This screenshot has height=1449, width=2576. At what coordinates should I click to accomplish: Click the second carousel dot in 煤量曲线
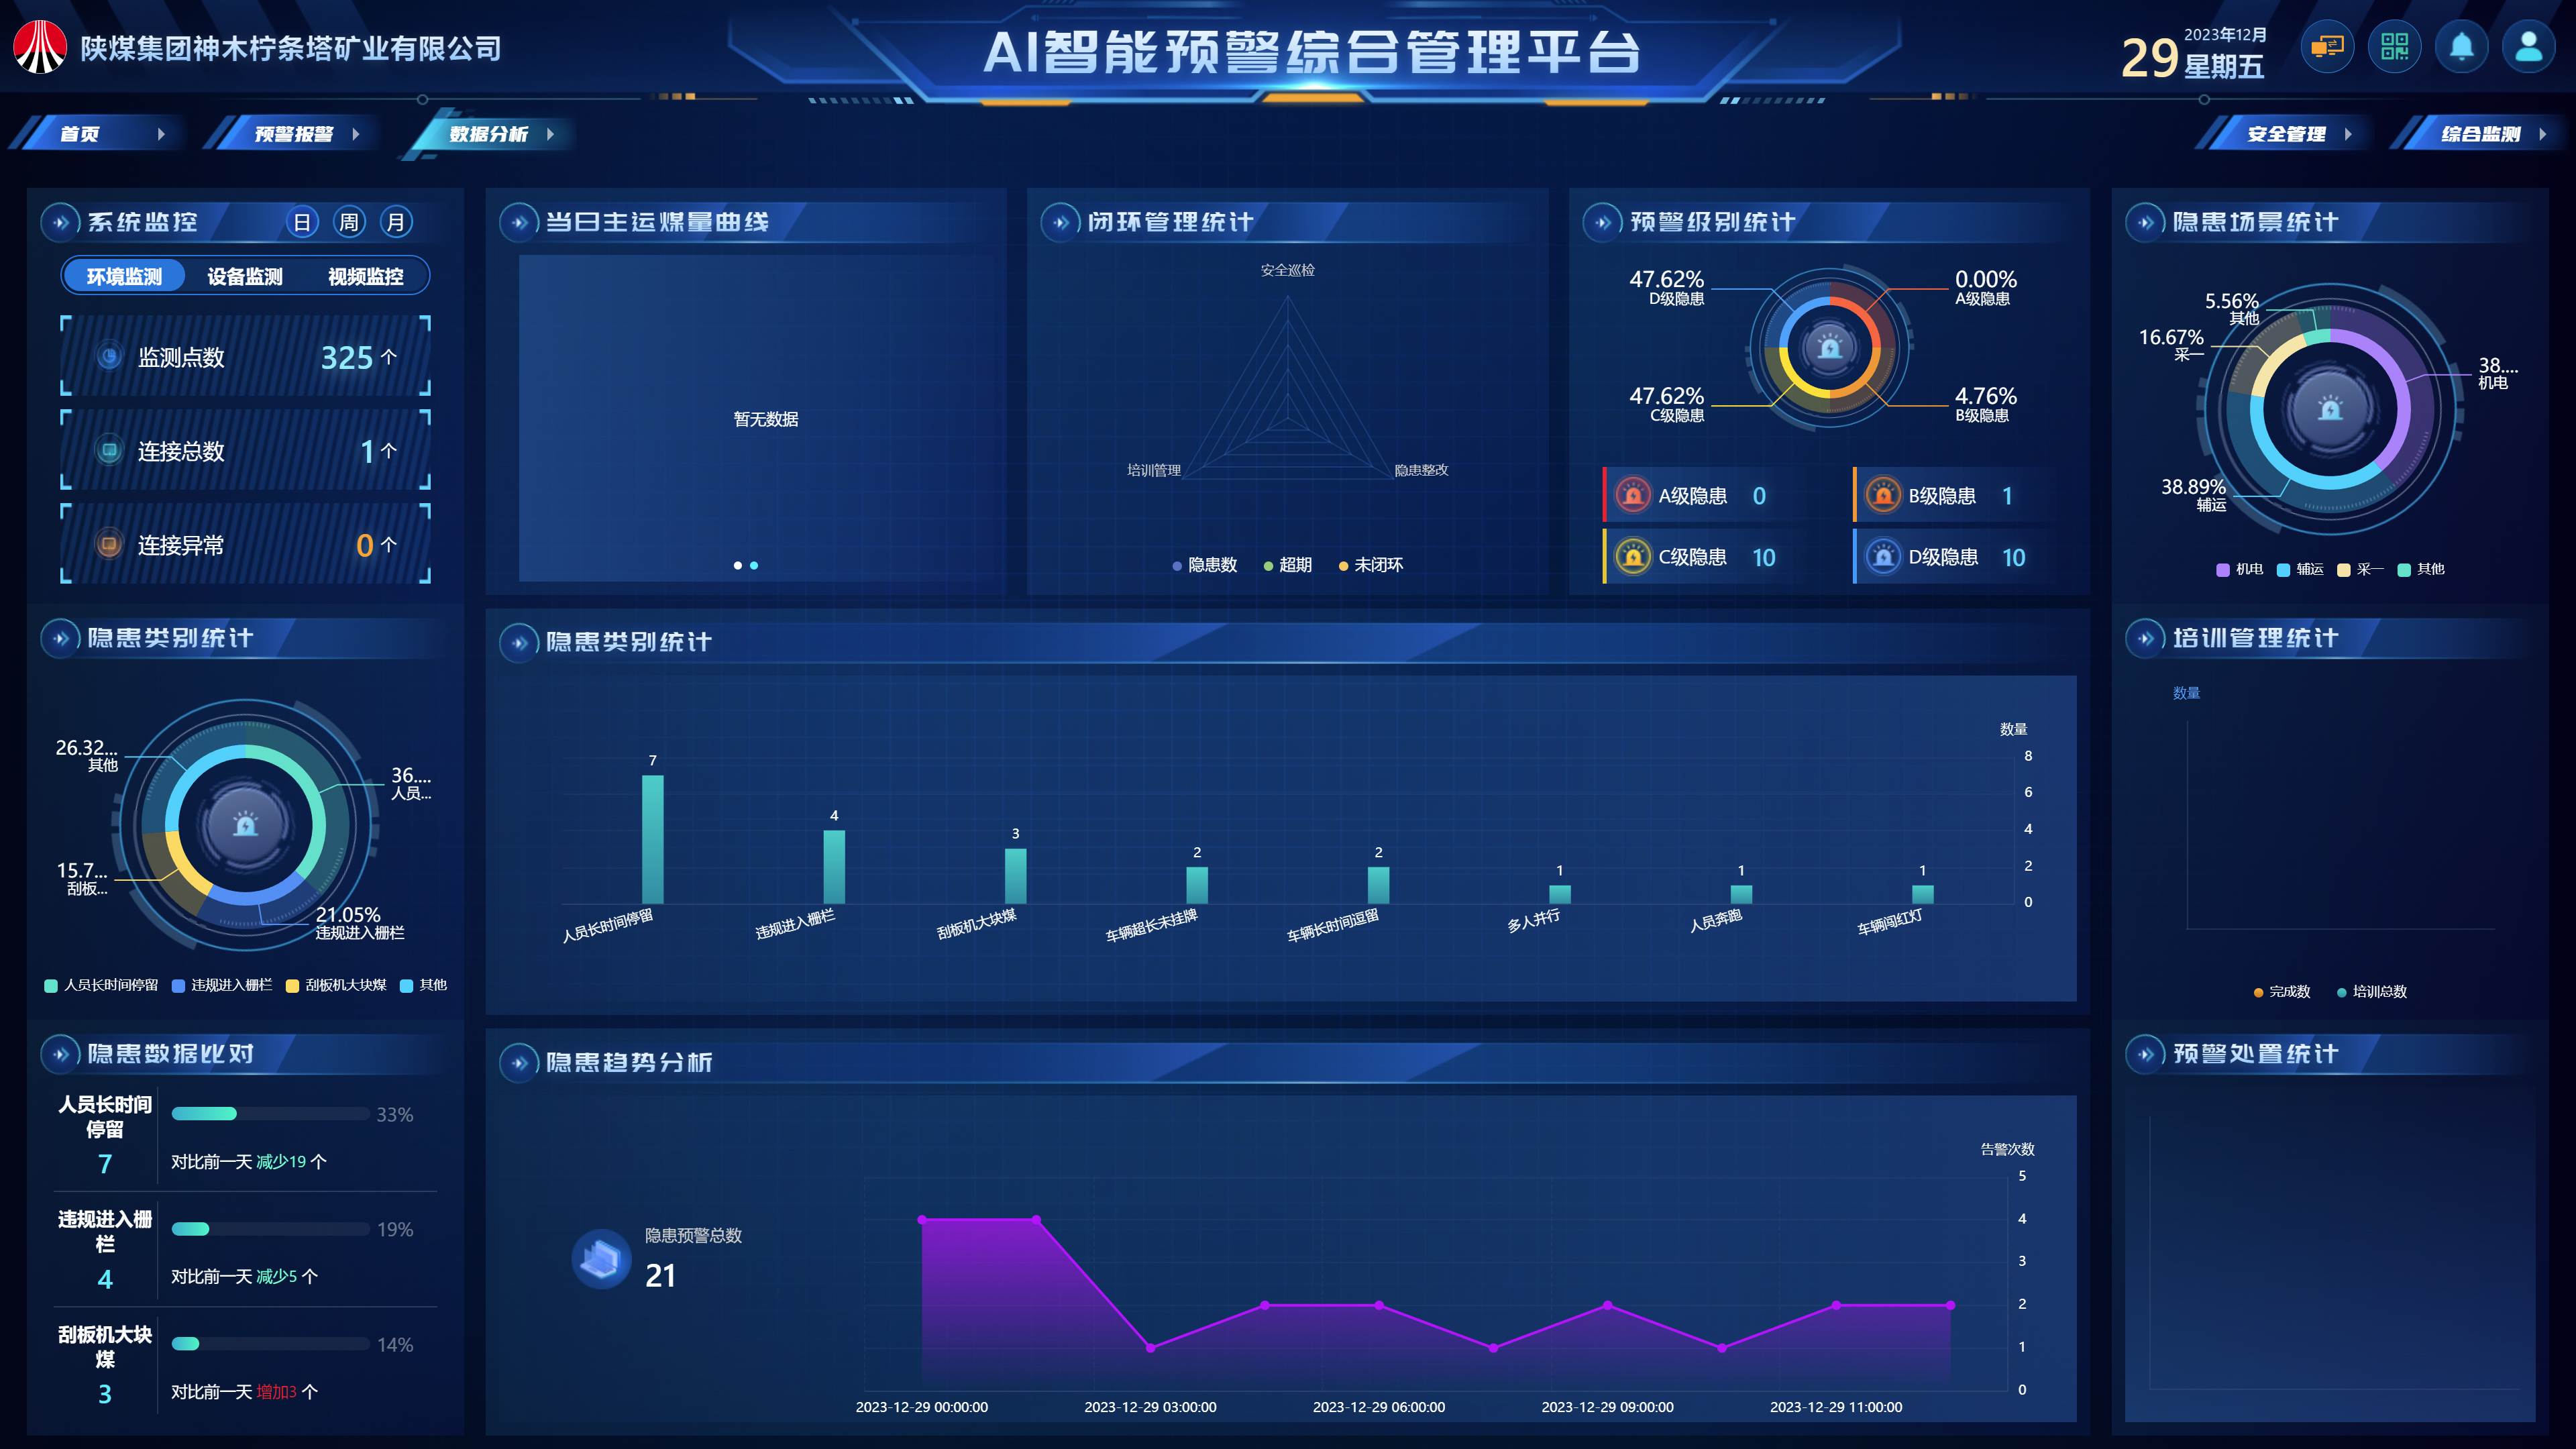[x=754, y=566]
